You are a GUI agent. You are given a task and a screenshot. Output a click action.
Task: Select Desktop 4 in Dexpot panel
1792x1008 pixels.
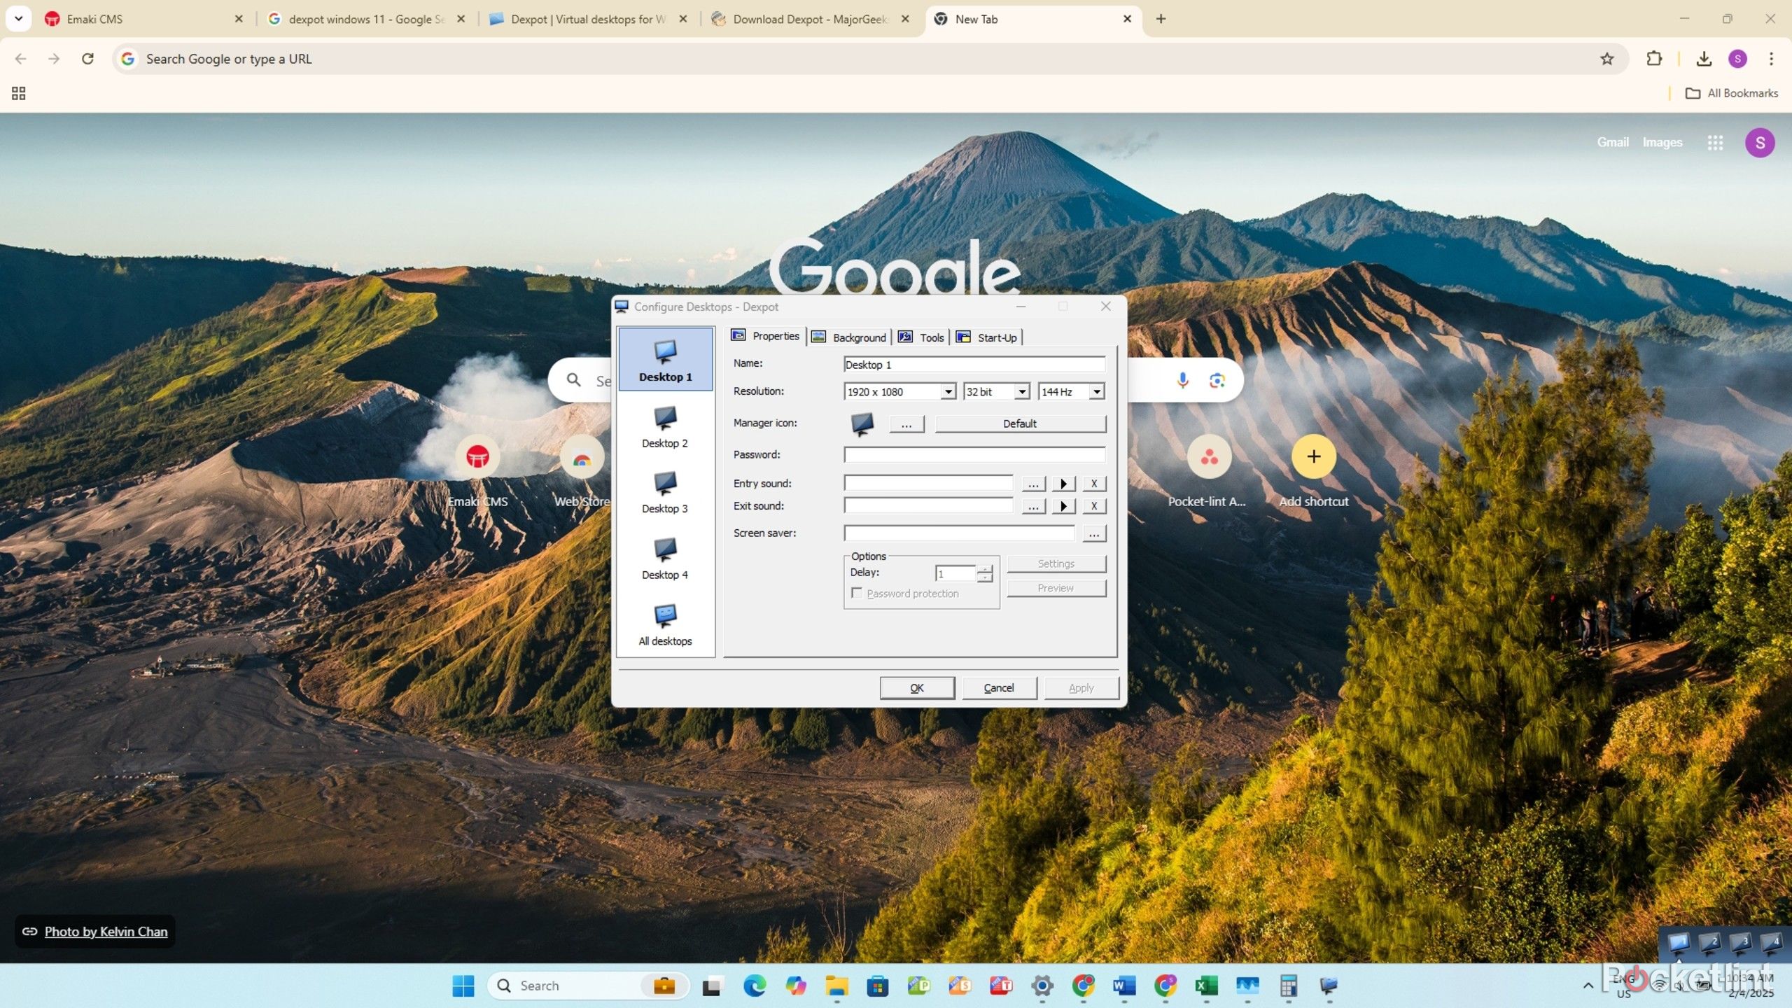pos(664,557)
